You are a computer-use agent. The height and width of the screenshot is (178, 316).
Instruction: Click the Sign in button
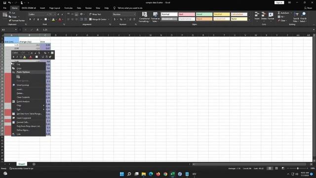[279, 2]
